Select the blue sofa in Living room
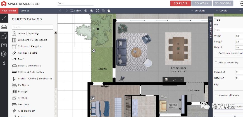The image size is (243, 117). (121, 52)
